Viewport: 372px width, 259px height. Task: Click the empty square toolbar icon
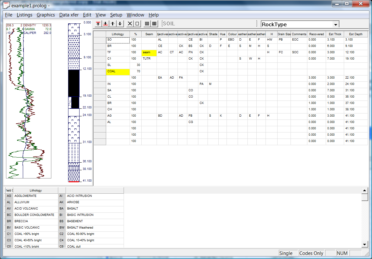click(137, 24)
